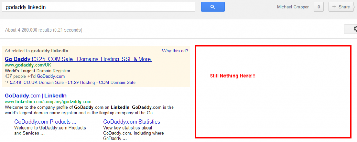Click the Michael Cropper account name

click(x=293, y=7)
